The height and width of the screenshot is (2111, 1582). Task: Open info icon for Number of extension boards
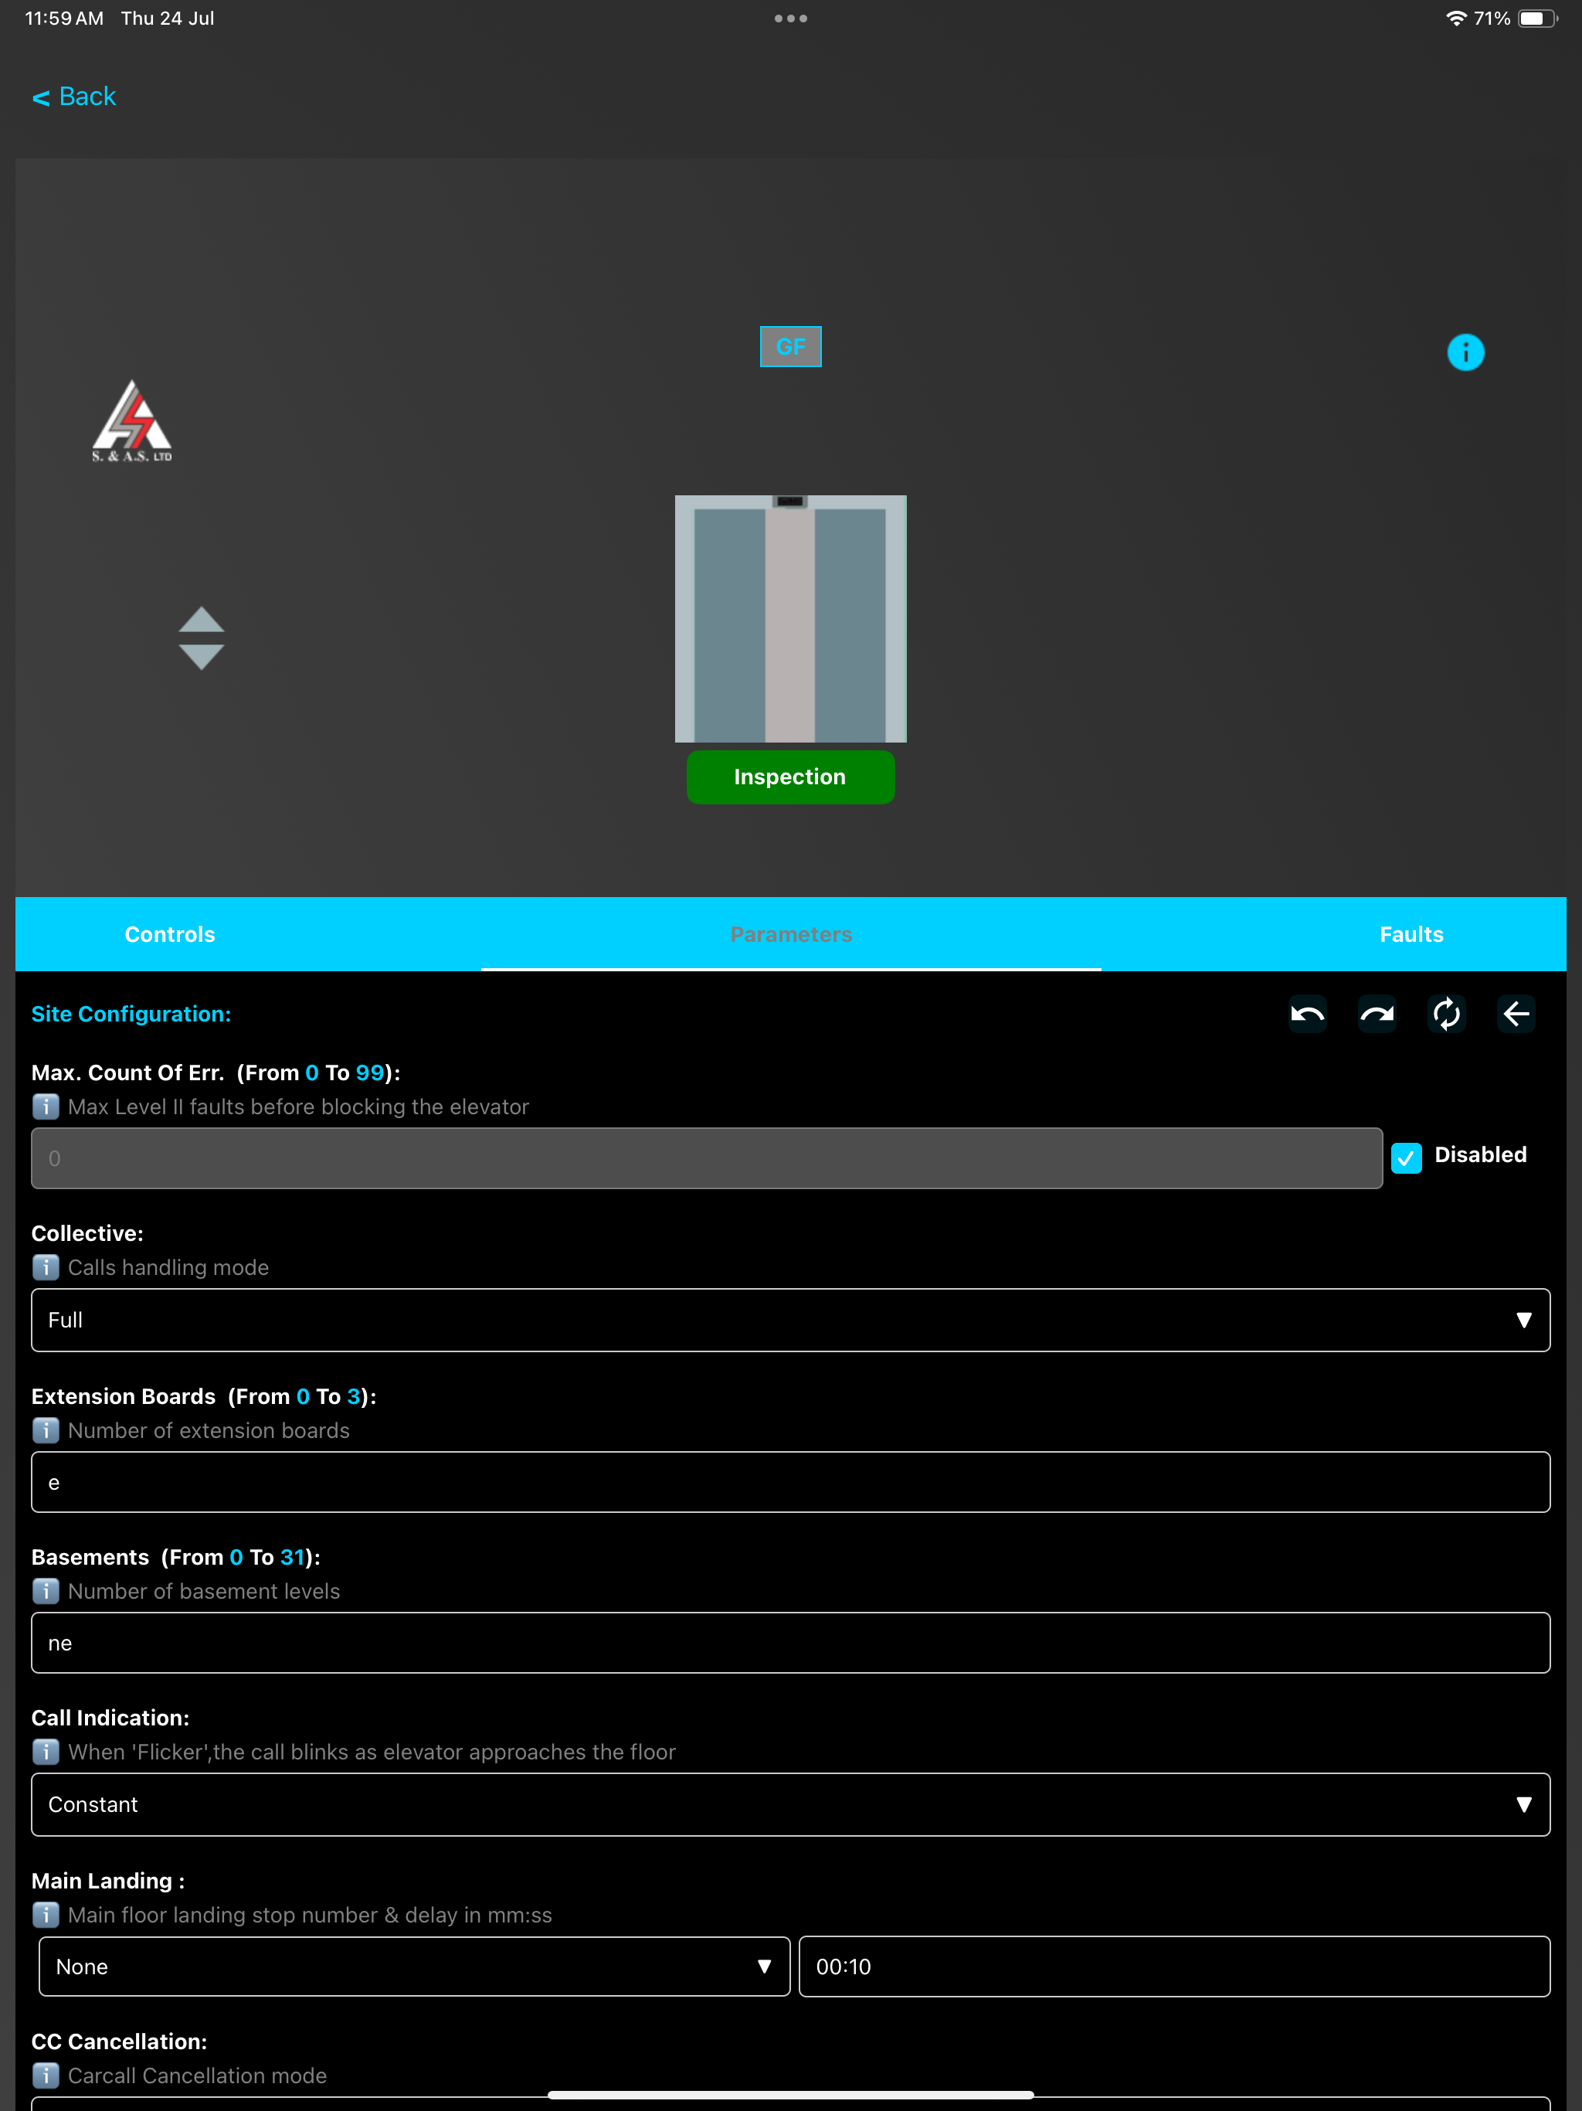click(46, 1430)
